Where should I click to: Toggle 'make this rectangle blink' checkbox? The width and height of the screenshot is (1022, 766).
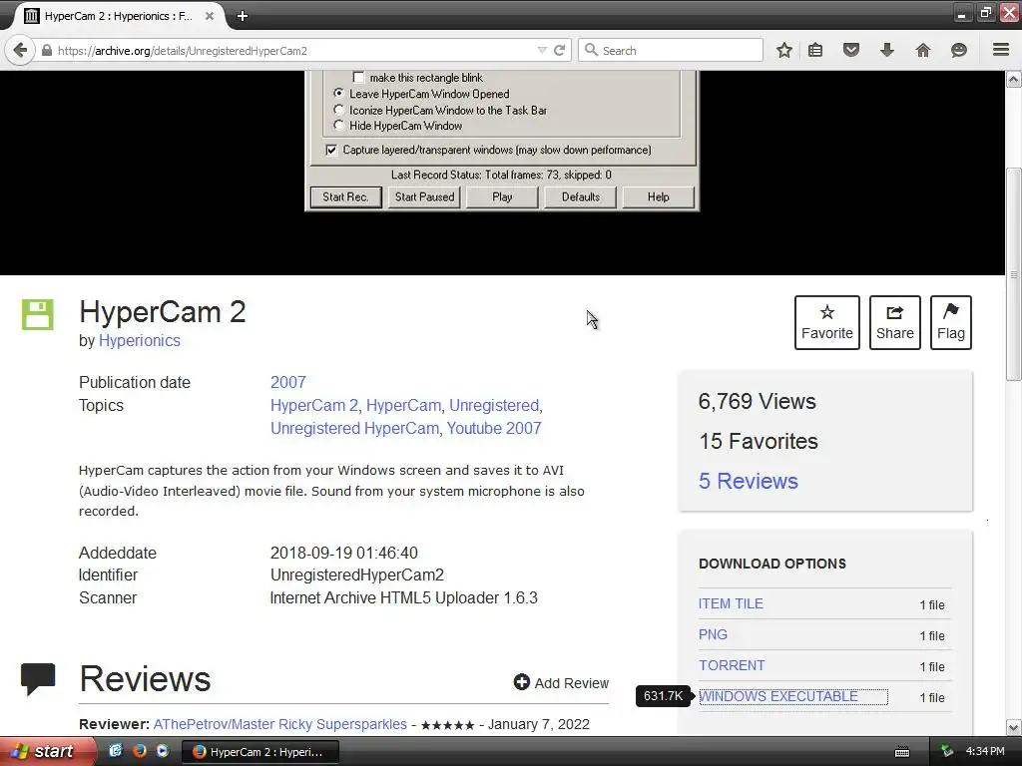pyautogui.click(x=358, y=78)
